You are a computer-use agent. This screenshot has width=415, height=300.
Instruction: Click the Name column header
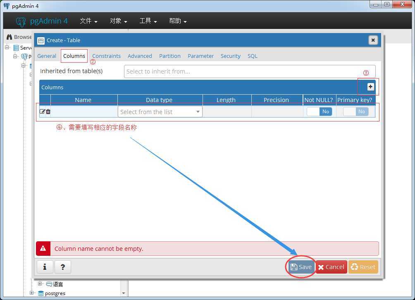(83, 100)
